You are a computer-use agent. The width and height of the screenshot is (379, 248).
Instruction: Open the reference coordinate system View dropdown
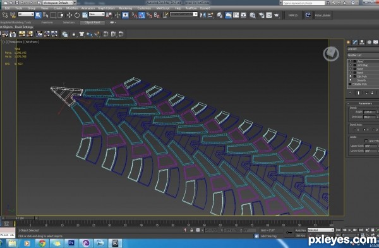tap(97, 15)
